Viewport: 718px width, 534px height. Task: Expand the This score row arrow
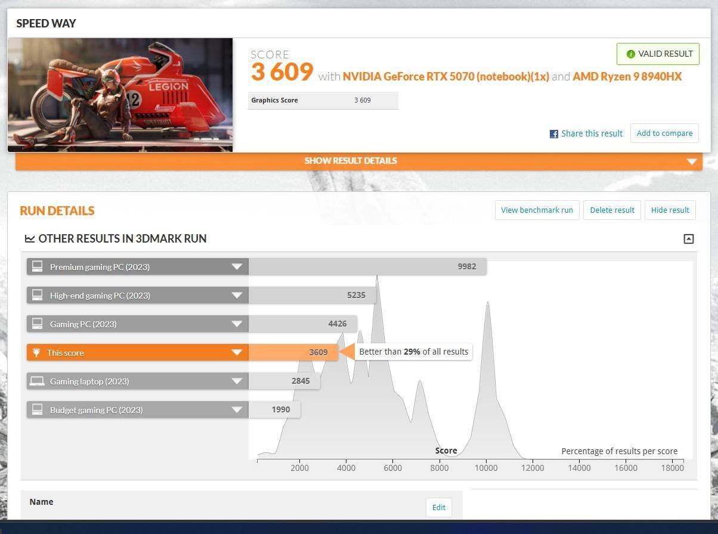pyautogui.click(x=237, y=353)
